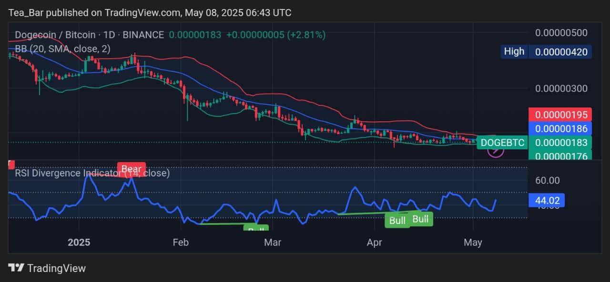Image resolution: width=610 pixels, height=282 pixels.
Task: Click the 2025 date axis label
Action: tap(79, 242)
